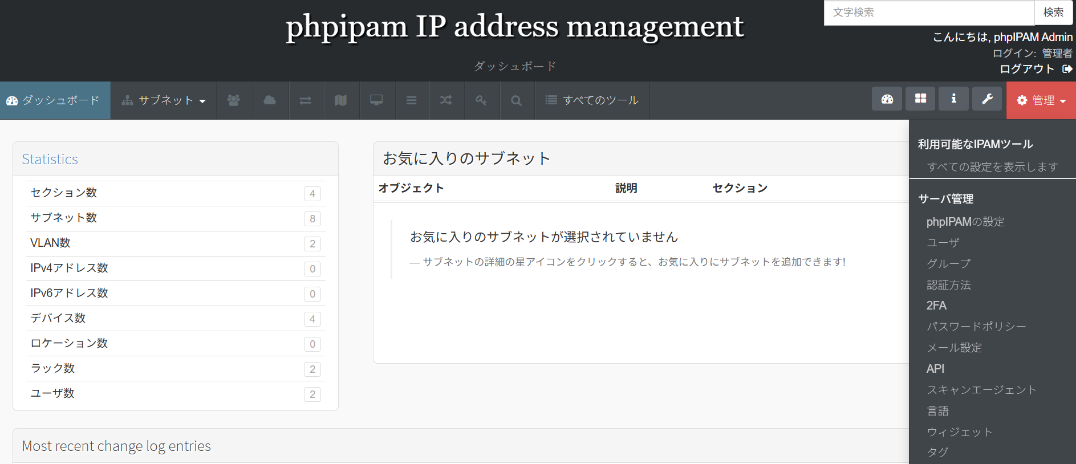
Task: Click the 文字検索 search input field
Action: click(x=928, y=13)
